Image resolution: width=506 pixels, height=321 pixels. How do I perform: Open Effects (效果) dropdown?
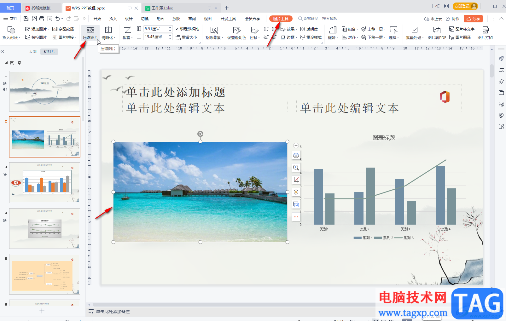[289, 29]
